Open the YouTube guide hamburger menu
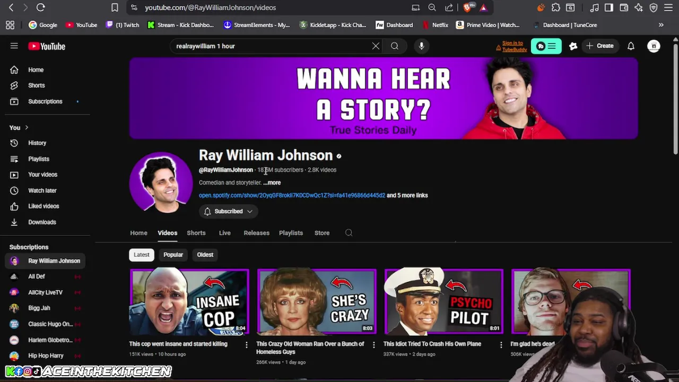679x382 pixels. 14,46
